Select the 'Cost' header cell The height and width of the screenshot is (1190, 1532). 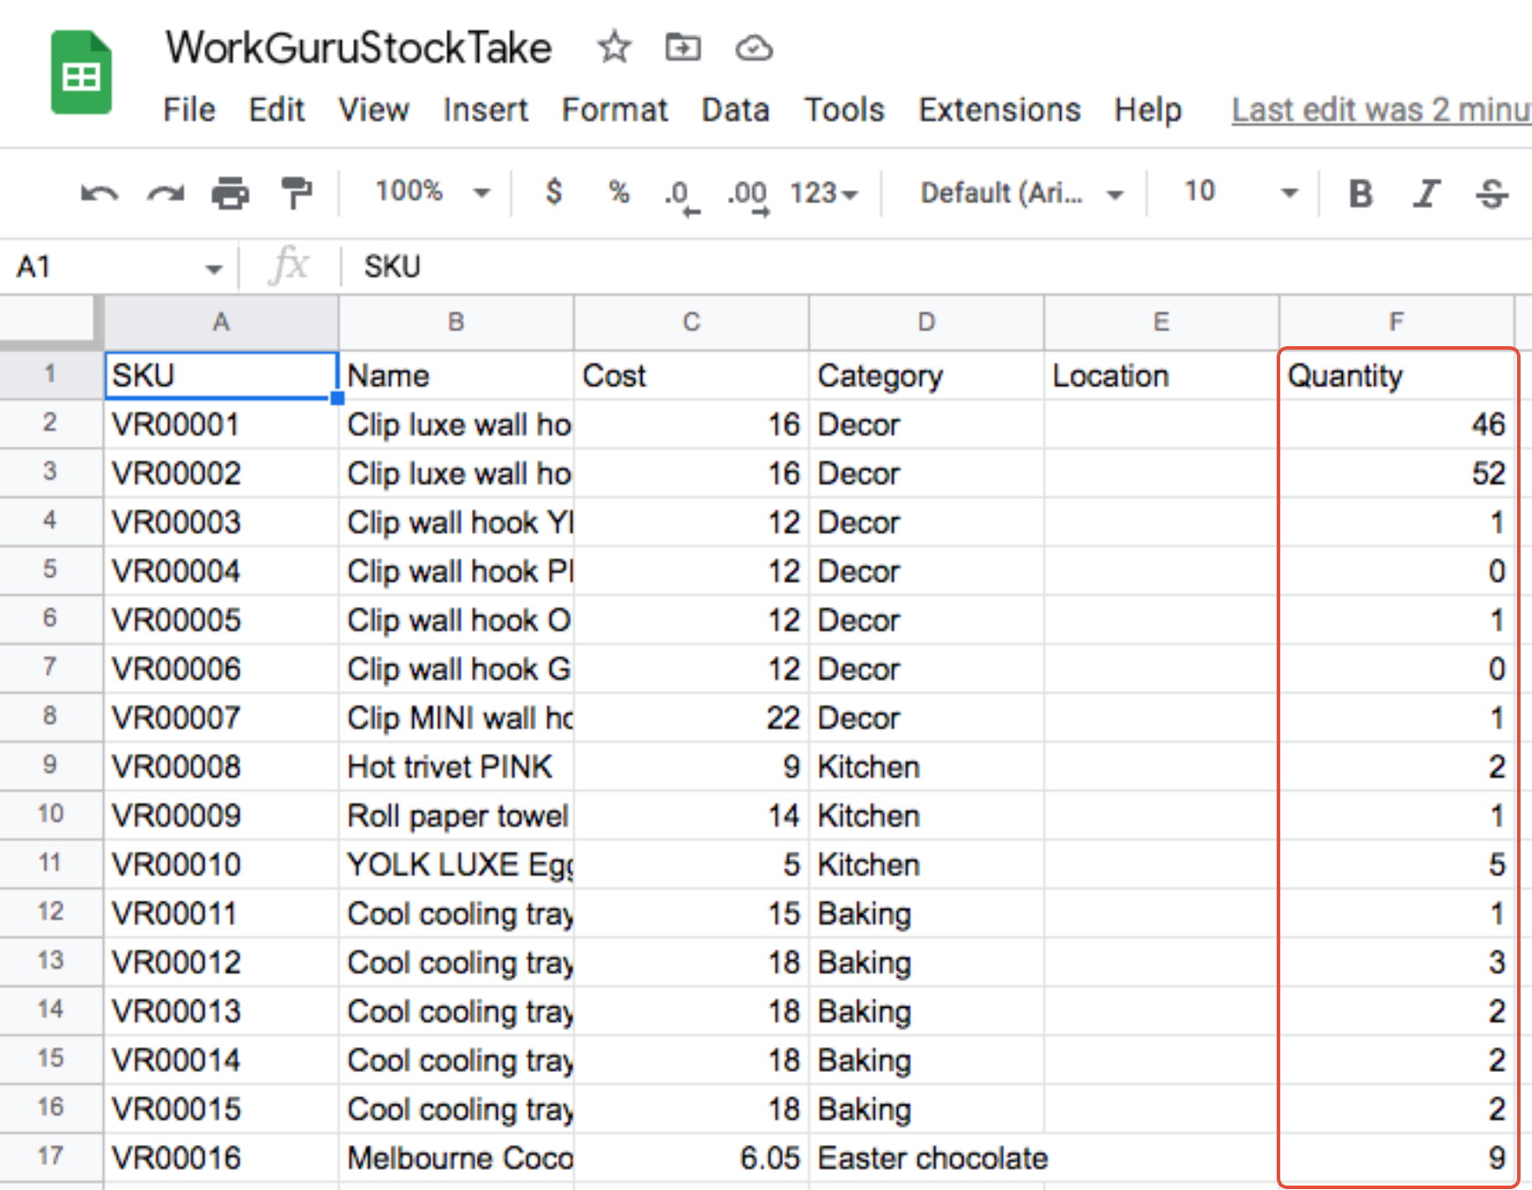(691, 375)
